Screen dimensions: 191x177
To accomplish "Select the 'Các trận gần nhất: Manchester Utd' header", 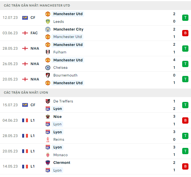I will click(37, 5).
